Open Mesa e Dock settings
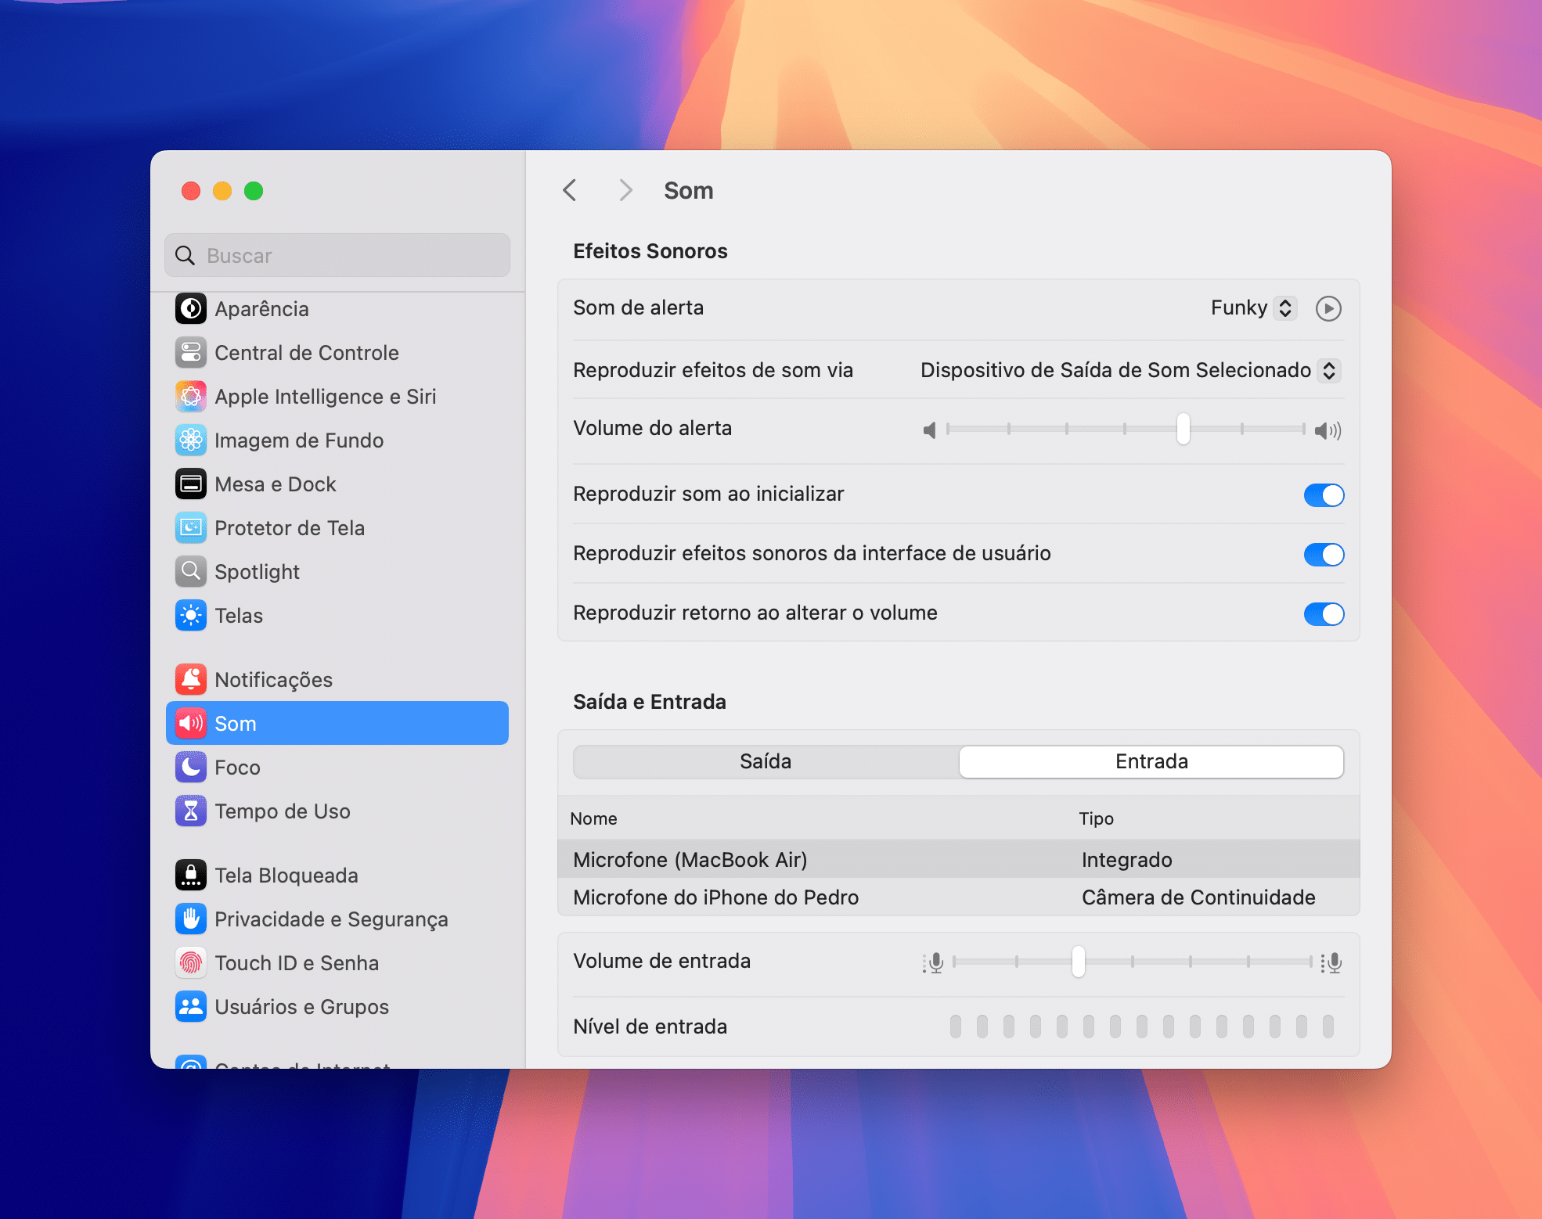1542x1219 pixels. 337,484
